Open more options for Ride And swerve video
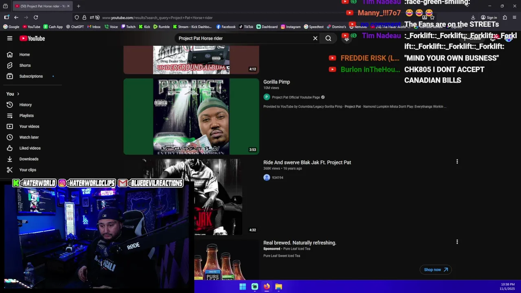521x293 pixels. (457, 162)
